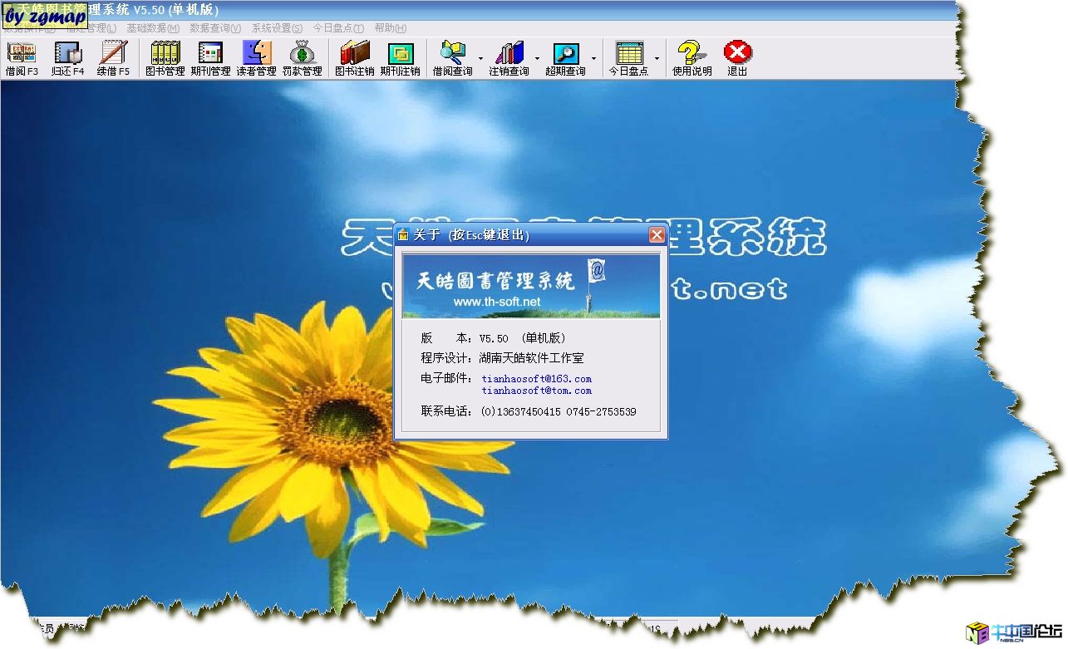Expand dropdown arrow beside 注销查询

[537, 59]
